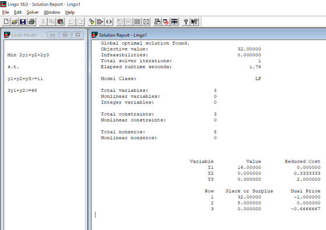The width and height of the screenshot is (326, 230).
Task: Click the 's.t.' line in model
Action: point(13,67)
